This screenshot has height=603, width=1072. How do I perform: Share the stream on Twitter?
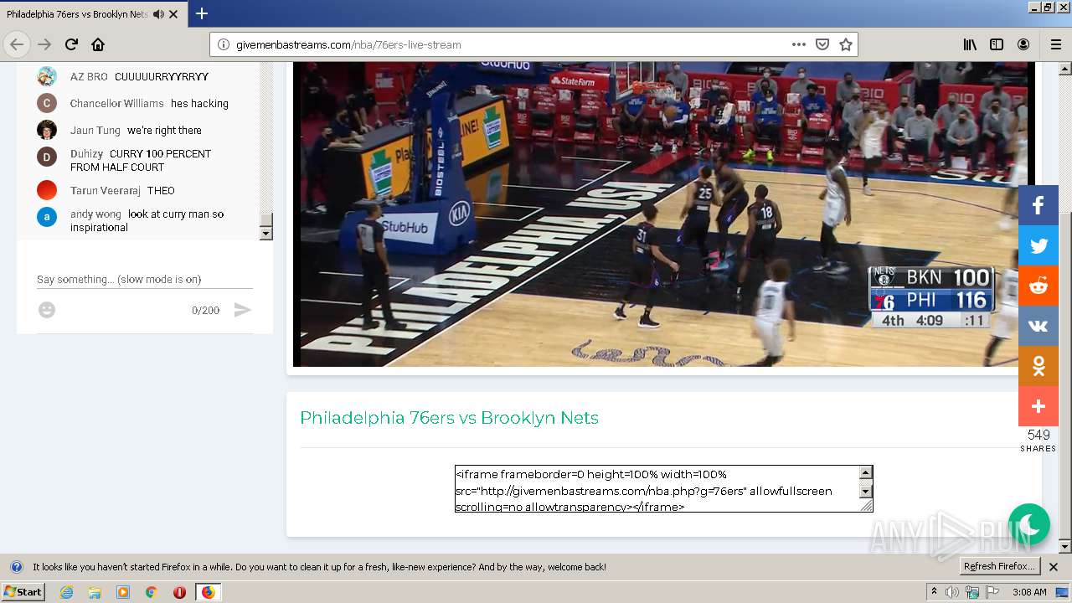tap(1038, 245)
